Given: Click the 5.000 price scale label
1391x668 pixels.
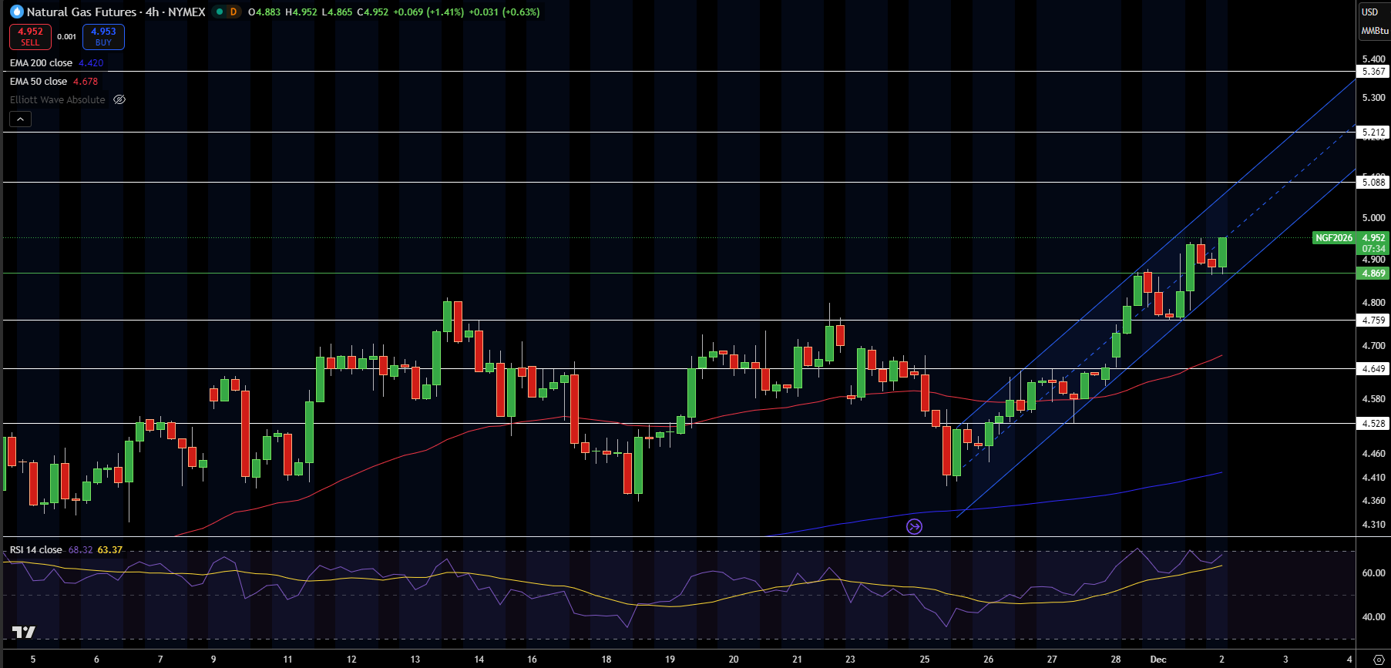Looking at the screenshot, I should click(x=1373, y=218).
